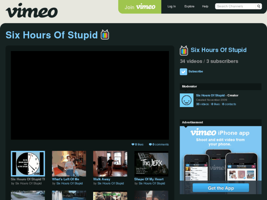Open the moderator's 0 likes link

coord(216,104)
